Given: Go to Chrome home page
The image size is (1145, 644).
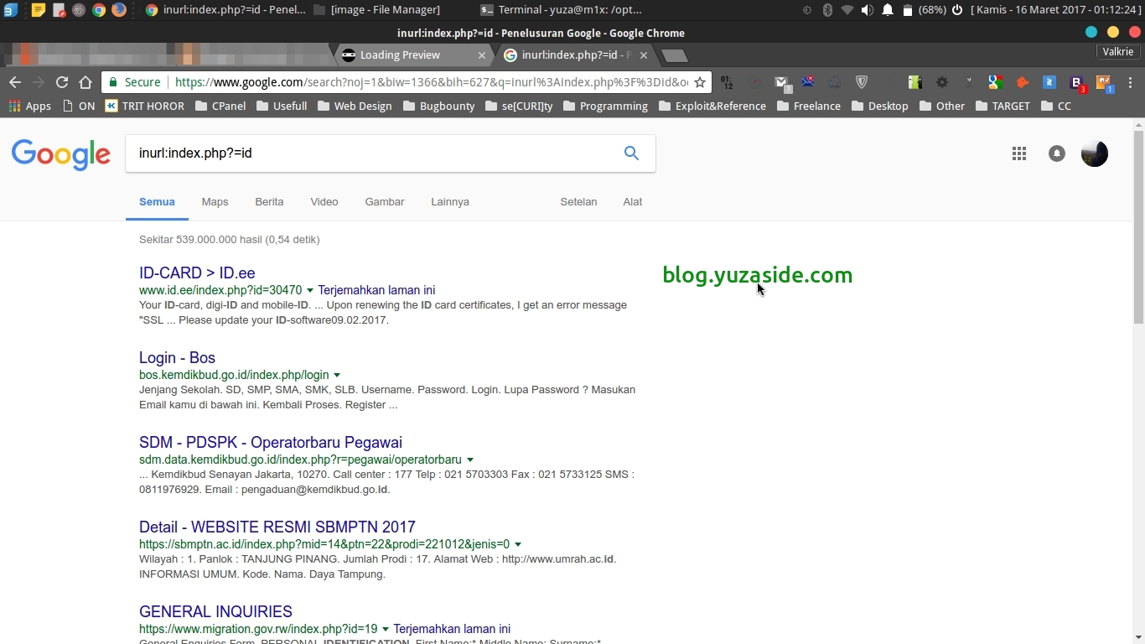Looking at the screenshot, I should (85, 82).
